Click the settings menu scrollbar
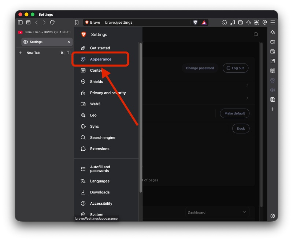 (x=141, y=117)
